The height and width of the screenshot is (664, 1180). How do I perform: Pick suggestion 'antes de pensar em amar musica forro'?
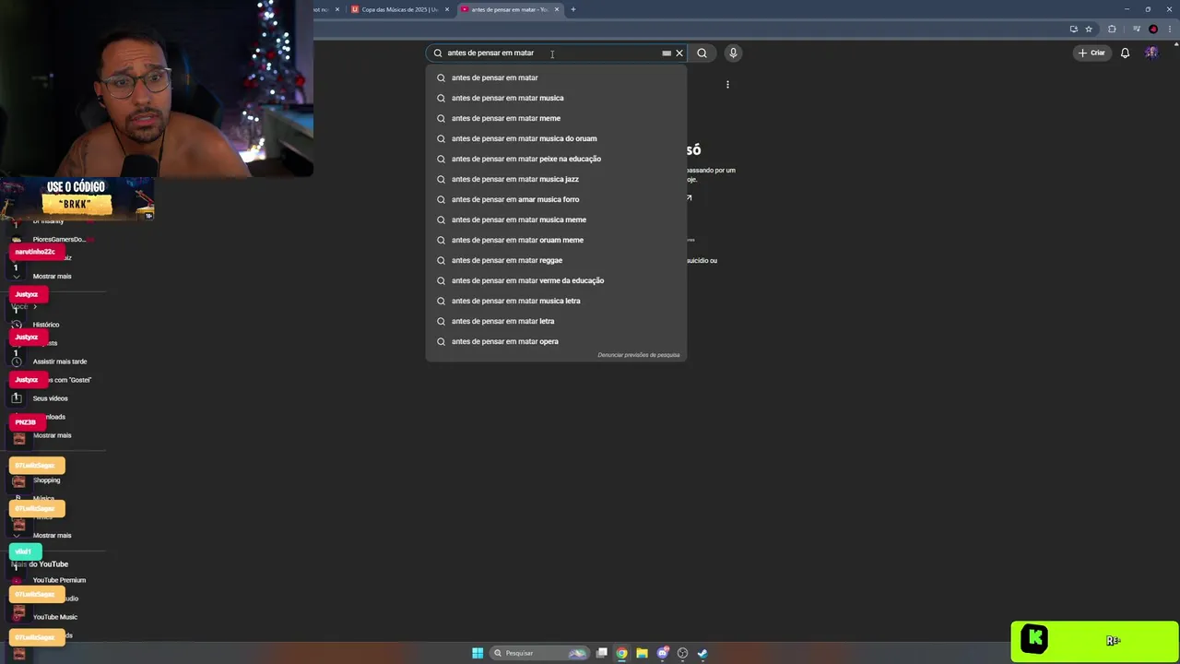556,199
